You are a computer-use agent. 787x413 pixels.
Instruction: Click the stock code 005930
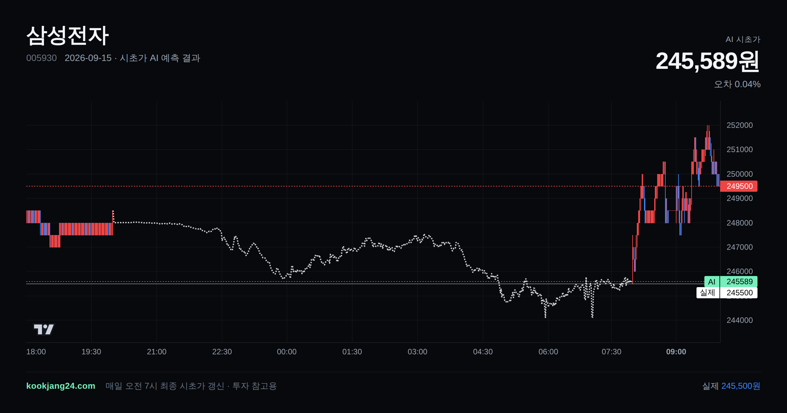(x=42, y=58)
